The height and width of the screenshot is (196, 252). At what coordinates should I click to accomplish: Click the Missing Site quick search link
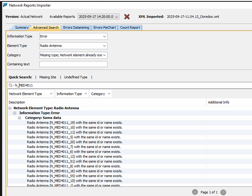[x=48, y=77]
